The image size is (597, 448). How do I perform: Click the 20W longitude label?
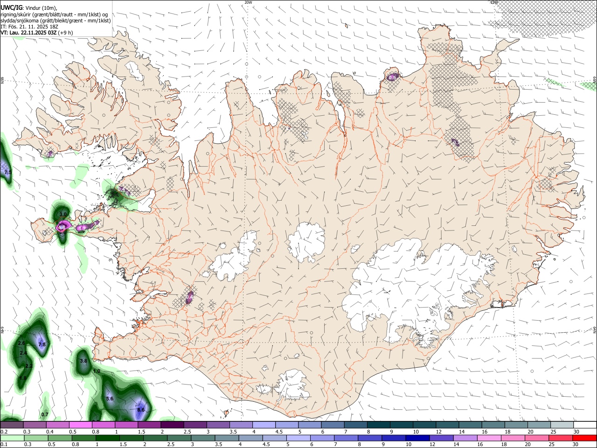pos(248,2)
